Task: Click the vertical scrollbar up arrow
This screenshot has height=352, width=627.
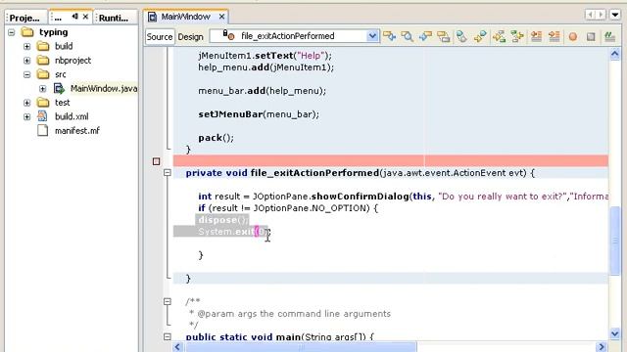Action: (x=615, y=55)
